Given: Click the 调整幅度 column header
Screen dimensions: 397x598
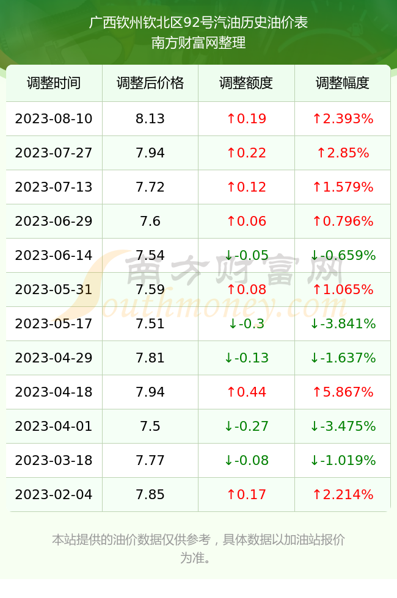Looking at the screenshot, I should (343, 83).
